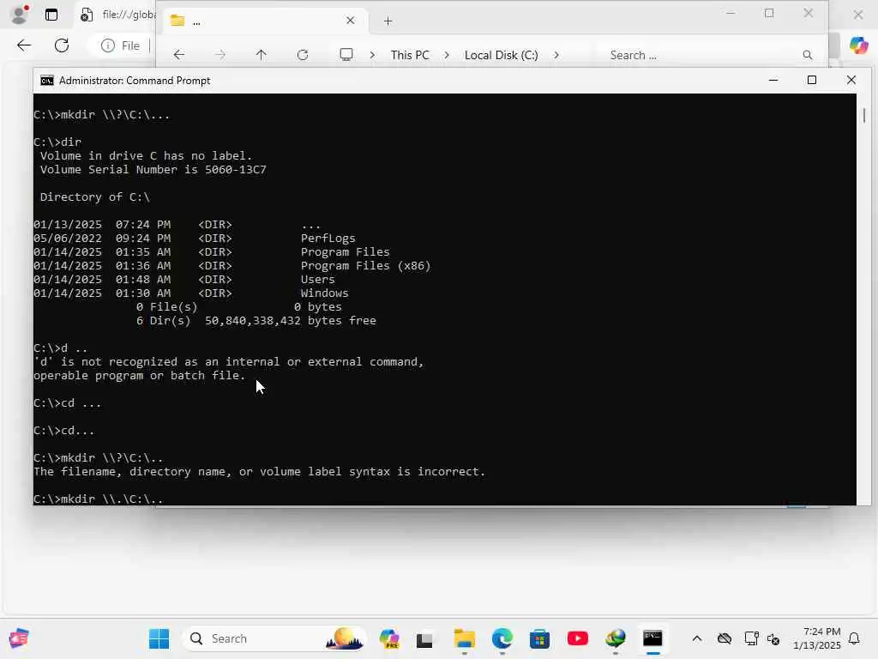Open the Windows Start menu
The image size is (878, 659).
pyautogui.click(x=159, y=638)
